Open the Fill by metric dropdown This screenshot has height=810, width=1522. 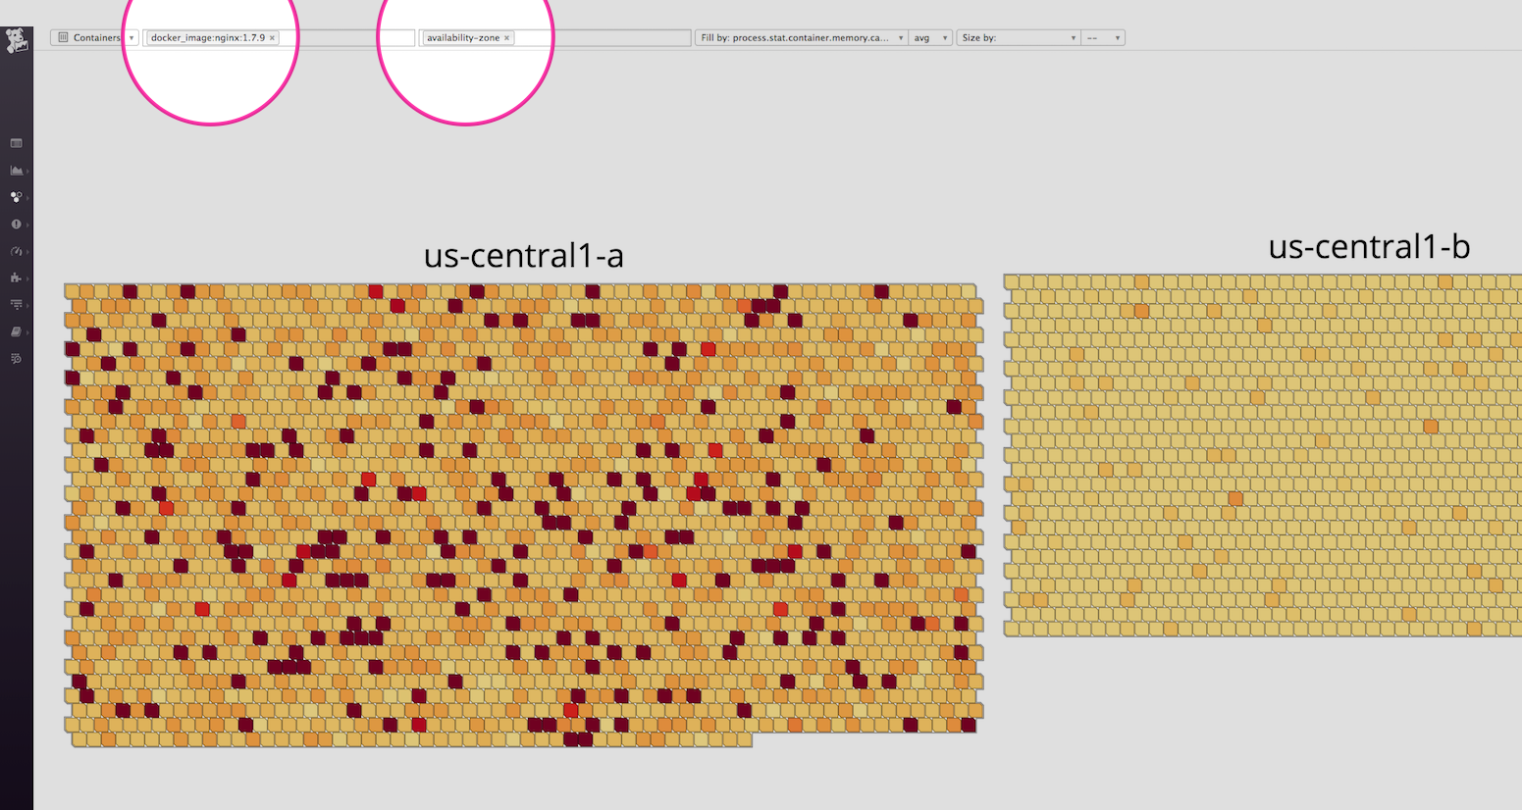pyautogui.click(x=802, y=36)
